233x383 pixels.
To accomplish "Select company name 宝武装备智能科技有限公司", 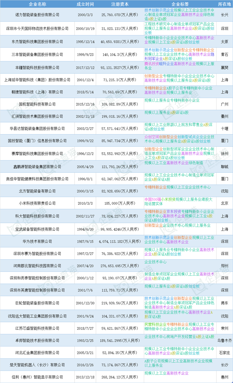I will point(37,229).
